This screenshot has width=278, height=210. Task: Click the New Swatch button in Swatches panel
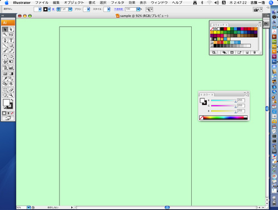pos(247,53)
